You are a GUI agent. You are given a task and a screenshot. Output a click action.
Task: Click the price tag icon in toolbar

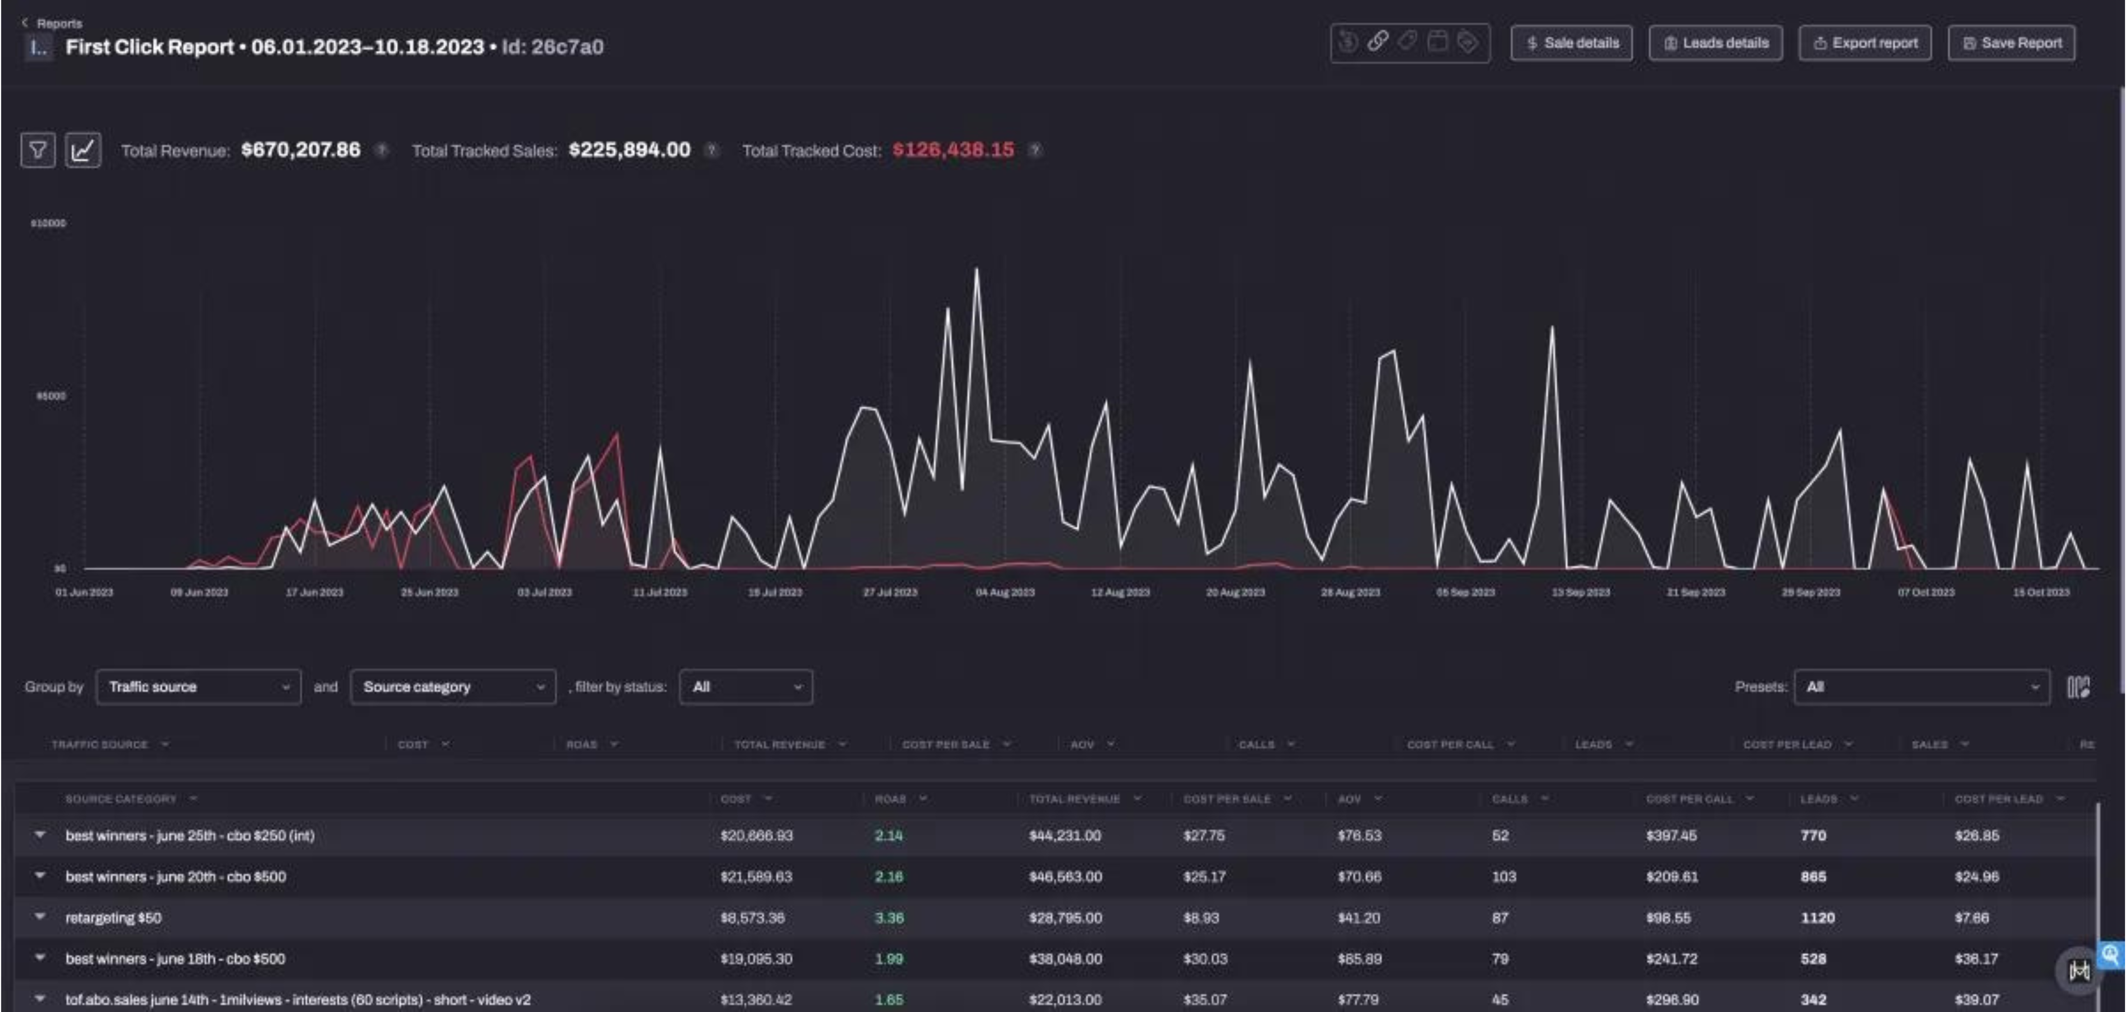(x=1408, y=41)
